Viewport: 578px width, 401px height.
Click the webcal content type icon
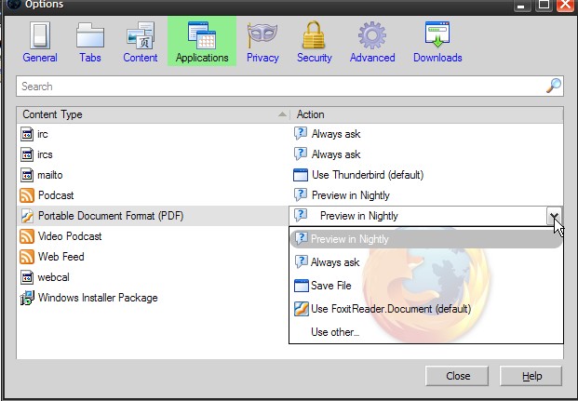click(27, 277)
